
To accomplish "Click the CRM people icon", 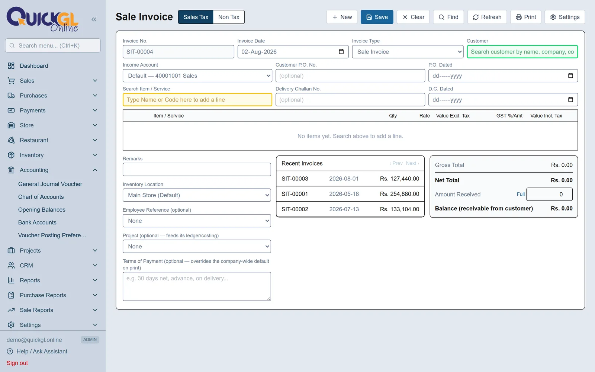I will 11,265.
